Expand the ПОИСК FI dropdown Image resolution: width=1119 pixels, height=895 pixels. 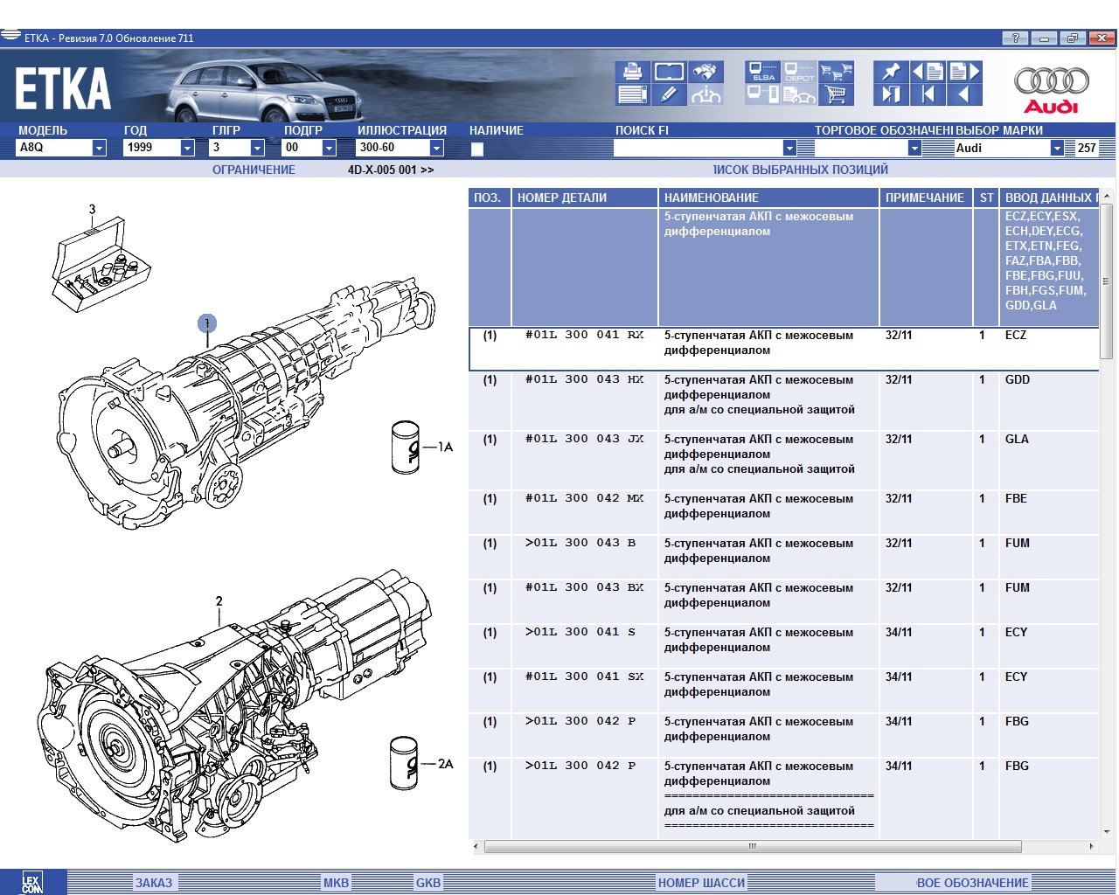pos(789,148)
